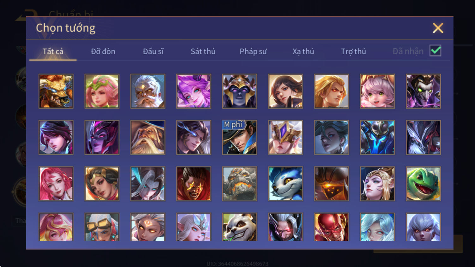Pick the blue armored robot hero
This screenshot has height=267, width=475.
[x=377, y=137]
